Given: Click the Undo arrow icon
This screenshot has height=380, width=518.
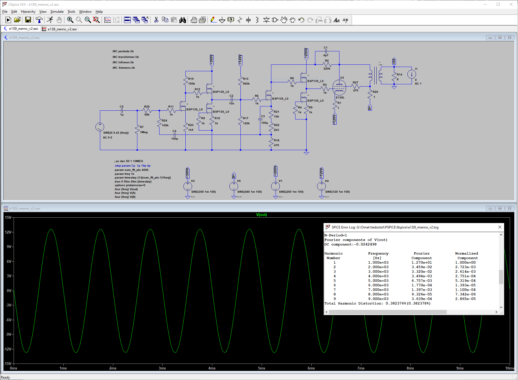Looking at the screenshot, I should coord(301,20).
